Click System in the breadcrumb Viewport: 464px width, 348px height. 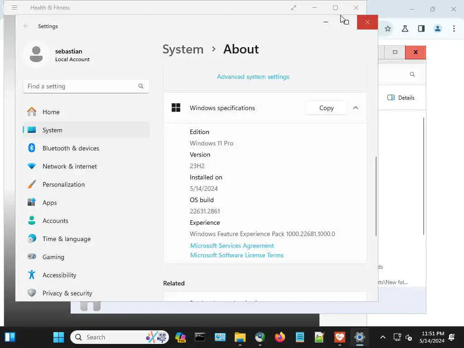coord(183,49)
